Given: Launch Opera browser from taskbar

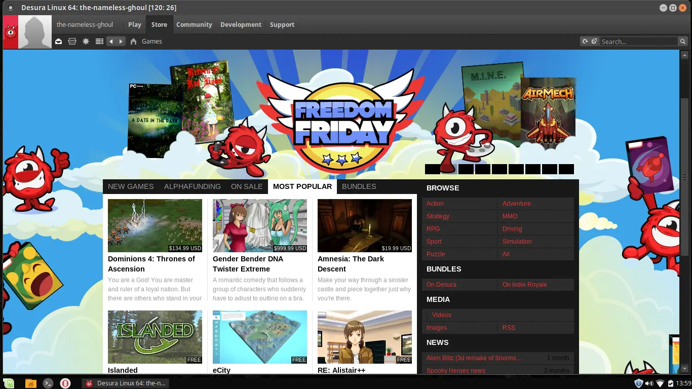Looking at the screenshot, I should click(x=65, y=383).
